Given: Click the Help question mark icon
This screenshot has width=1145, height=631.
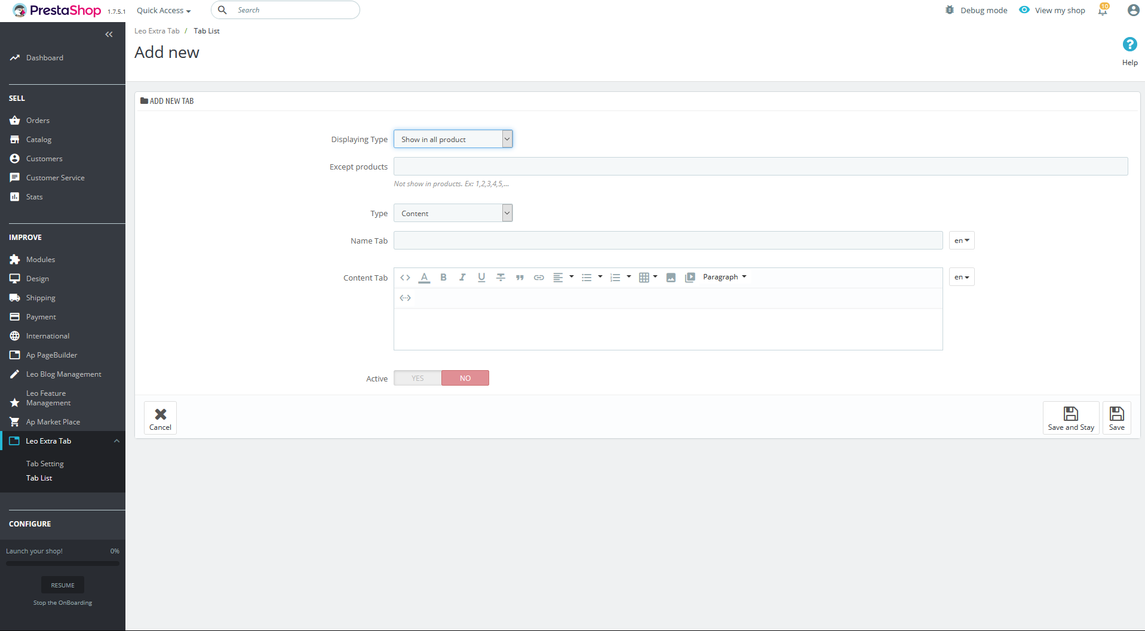Looking at the screenshot, I should click(1129, 45).
